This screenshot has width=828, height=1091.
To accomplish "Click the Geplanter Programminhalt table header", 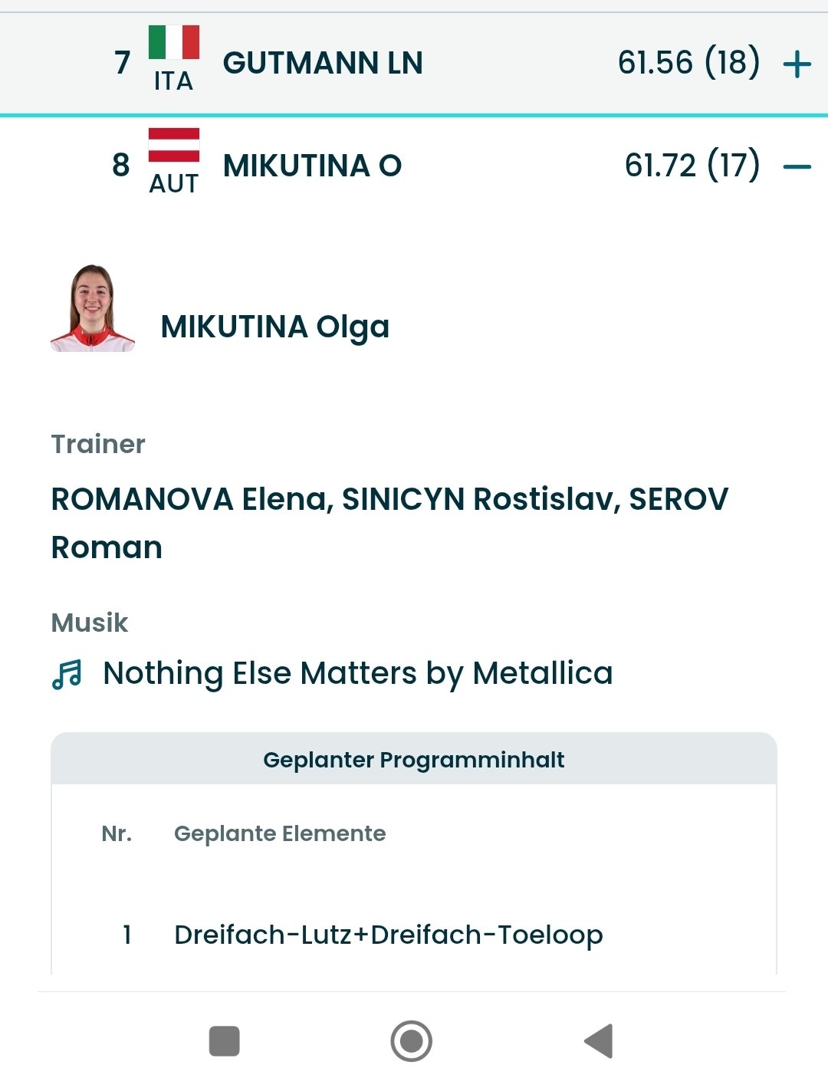I will [413, 760].
